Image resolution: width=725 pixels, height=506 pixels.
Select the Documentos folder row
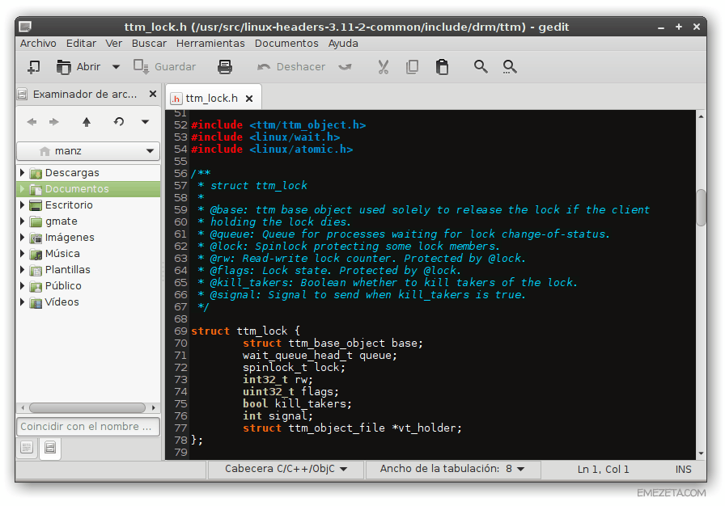tap(88, 189)
